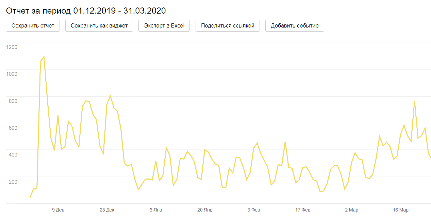This screenshot has height=220, width=431.
Task: Click the "2 Мар" date label
Action: [351, 210]
